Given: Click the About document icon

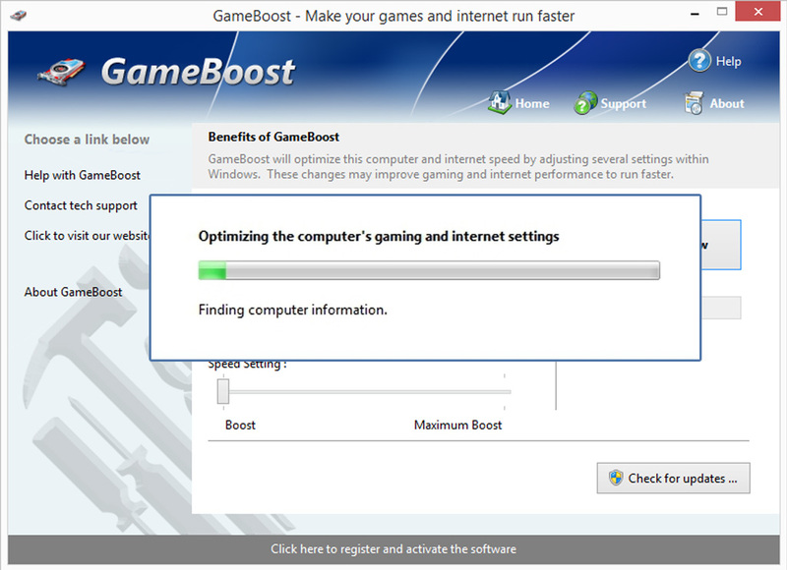Looking at the screenshot, I should coord(694,103).
